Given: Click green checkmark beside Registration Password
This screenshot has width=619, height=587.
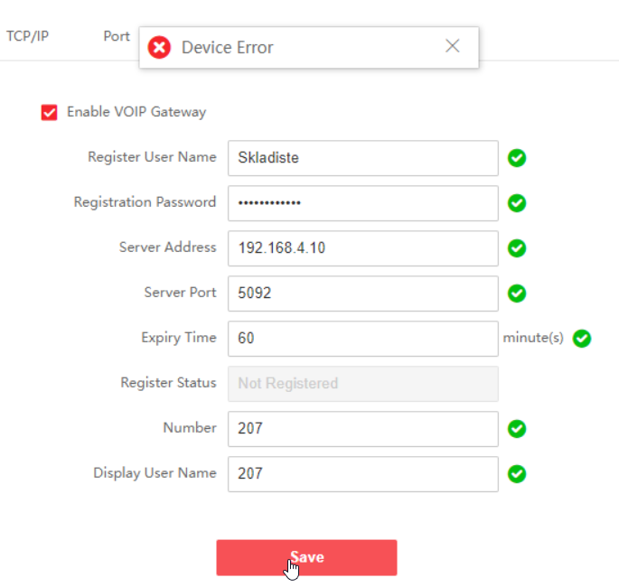Looking at the screenshot, I should (517, 203).
